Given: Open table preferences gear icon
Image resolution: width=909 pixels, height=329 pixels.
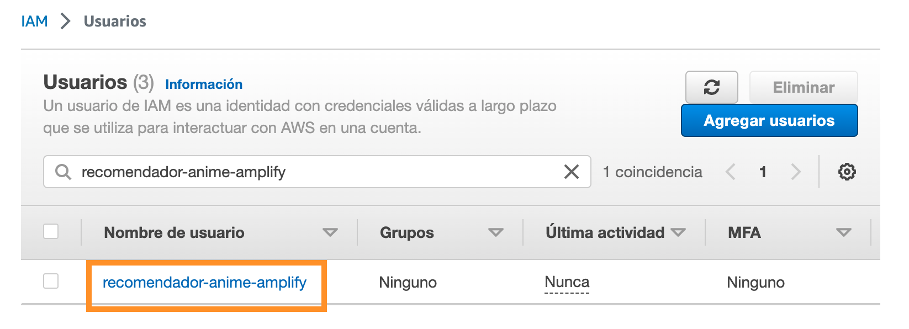Looking at the screenshot, I should coord(847,172).
